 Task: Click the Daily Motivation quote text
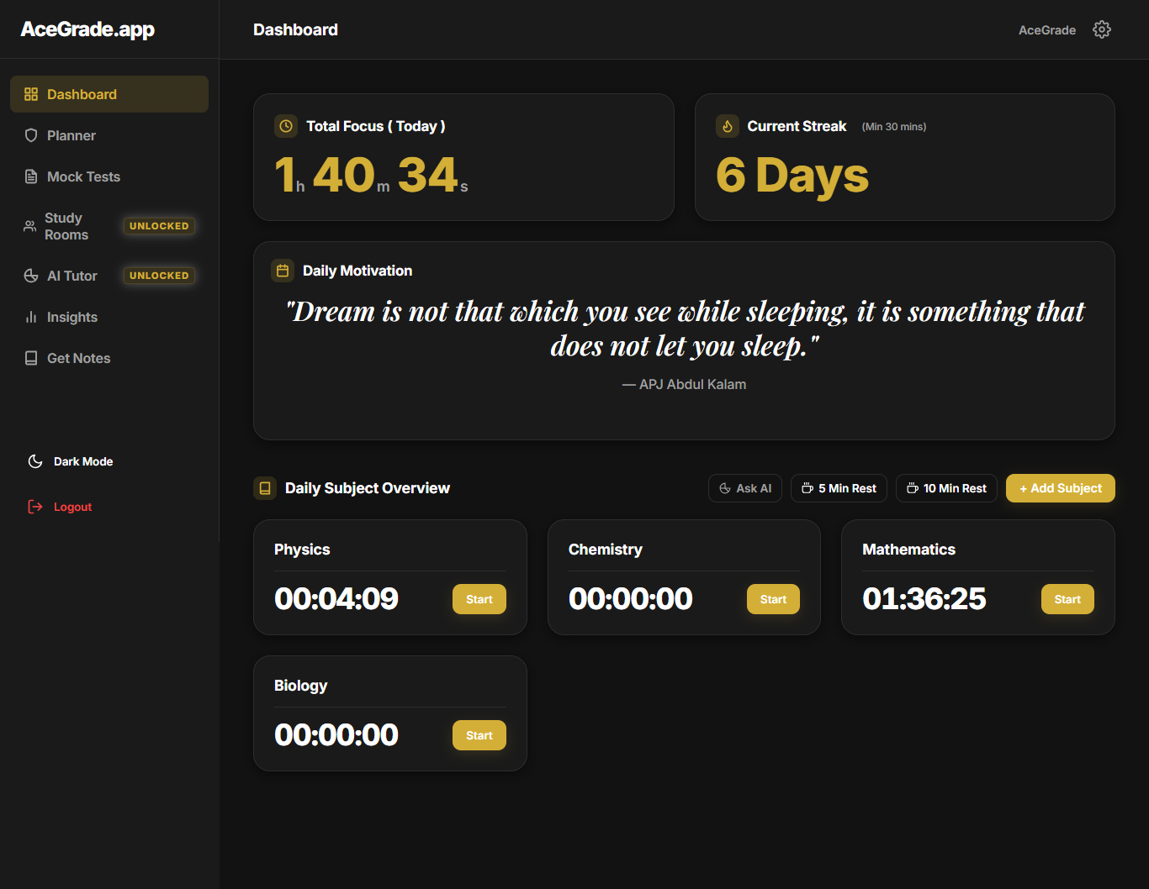[685, 329]
